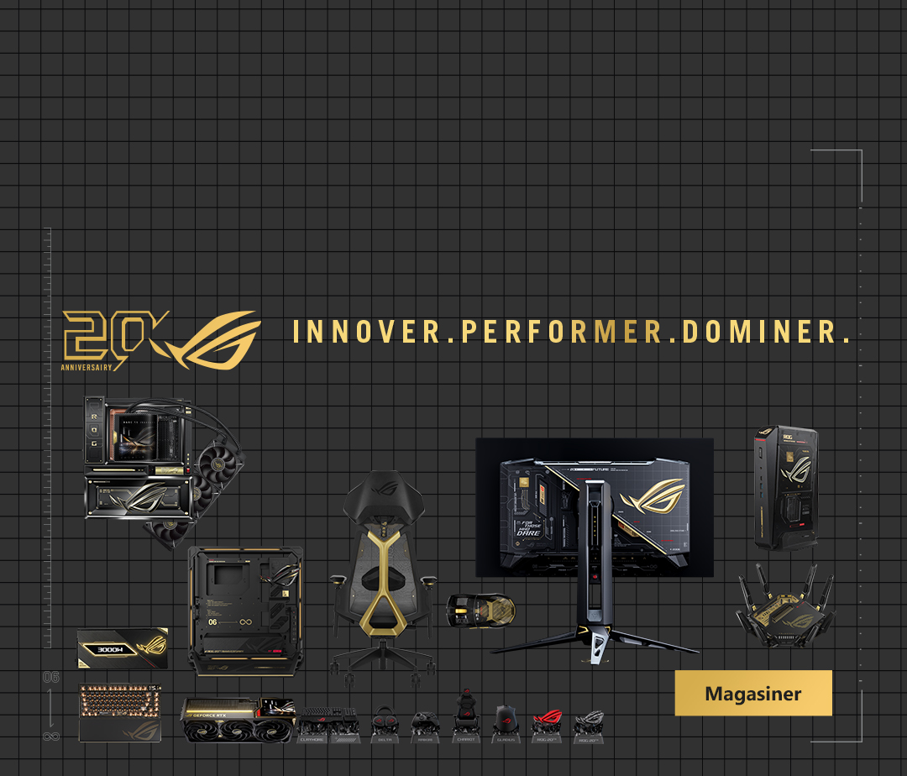Image resolution: width=907 pixels, height=776 pixels.
Task: Select the gold-lit mechanical keyboard
Action: (x=120, y=712)
